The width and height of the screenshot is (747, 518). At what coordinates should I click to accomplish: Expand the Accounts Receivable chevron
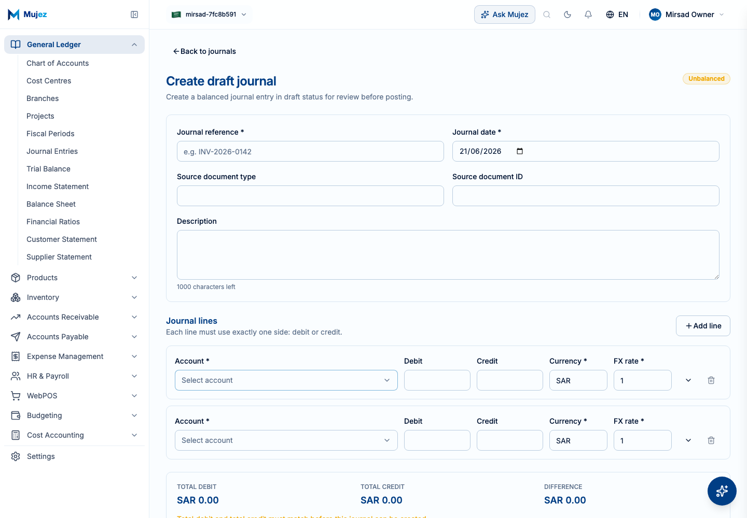click(134, 317)
